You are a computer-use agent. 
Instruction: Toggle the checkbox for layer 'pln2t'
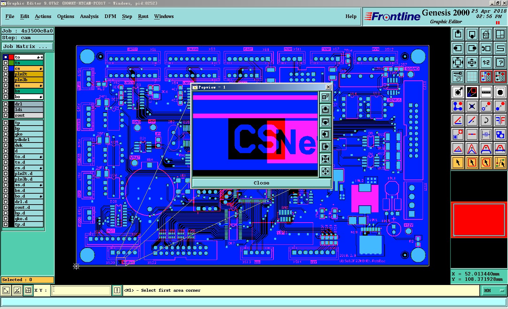(x=6, y=74)
